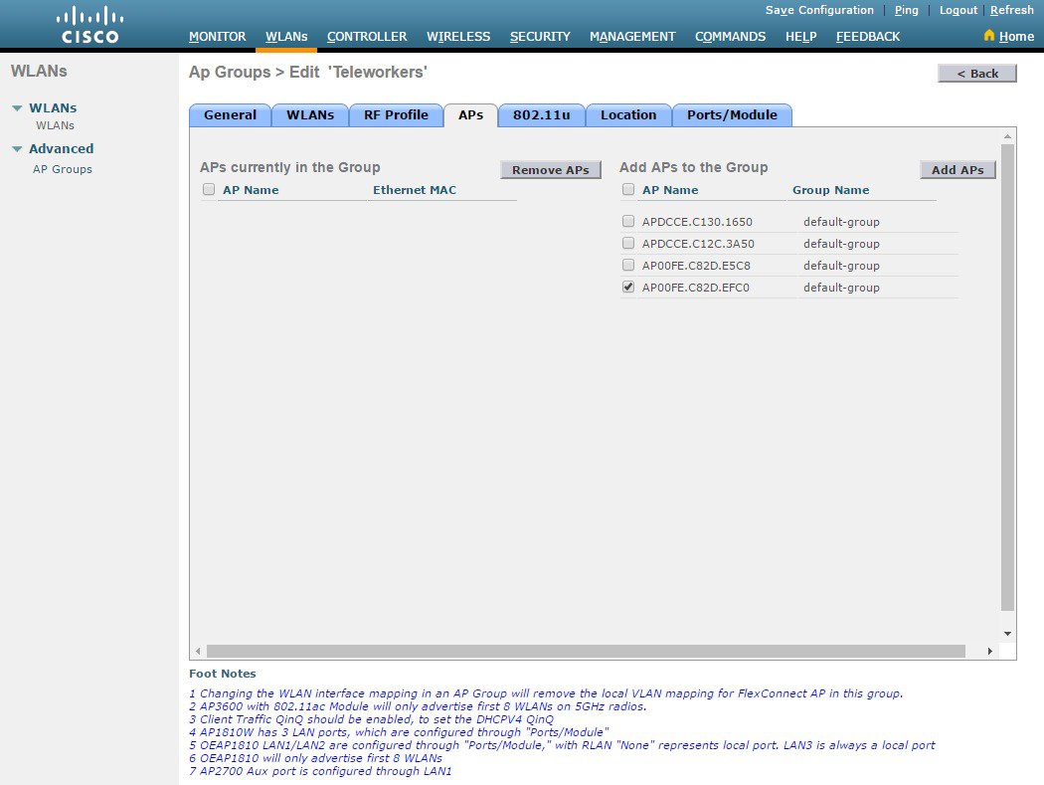The height and width of the screenshot is (785, 1044).
Task: Click AP Name header in Add APs list
Action: (x=670, y=190)
